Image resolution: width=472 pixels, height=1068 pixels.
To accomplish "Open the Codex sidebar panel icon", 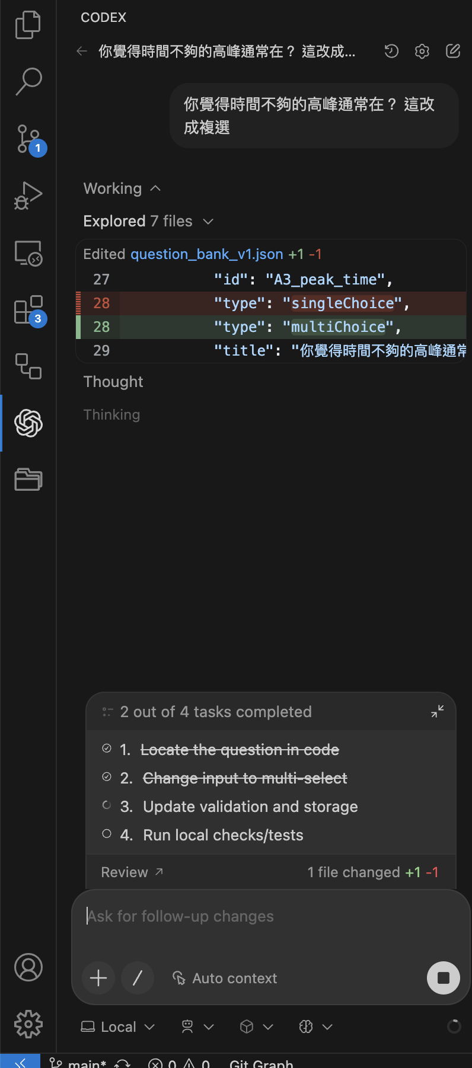I will pos(28,423).
